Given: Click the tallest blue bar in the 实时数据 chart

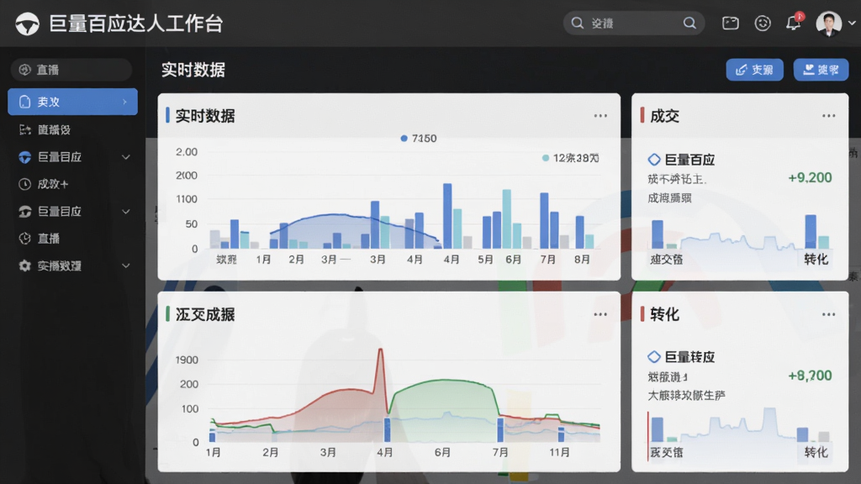Looking at the screenshot, I should (447, 216).
